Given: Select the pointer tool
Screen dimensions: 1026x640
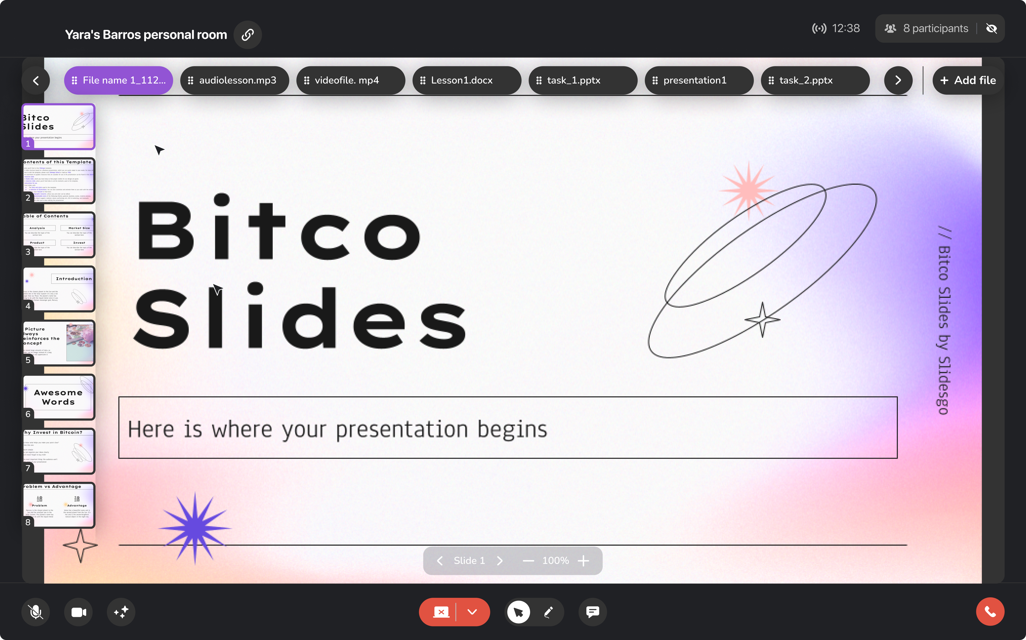Looking at the screenshot, I should click(519, 612).
